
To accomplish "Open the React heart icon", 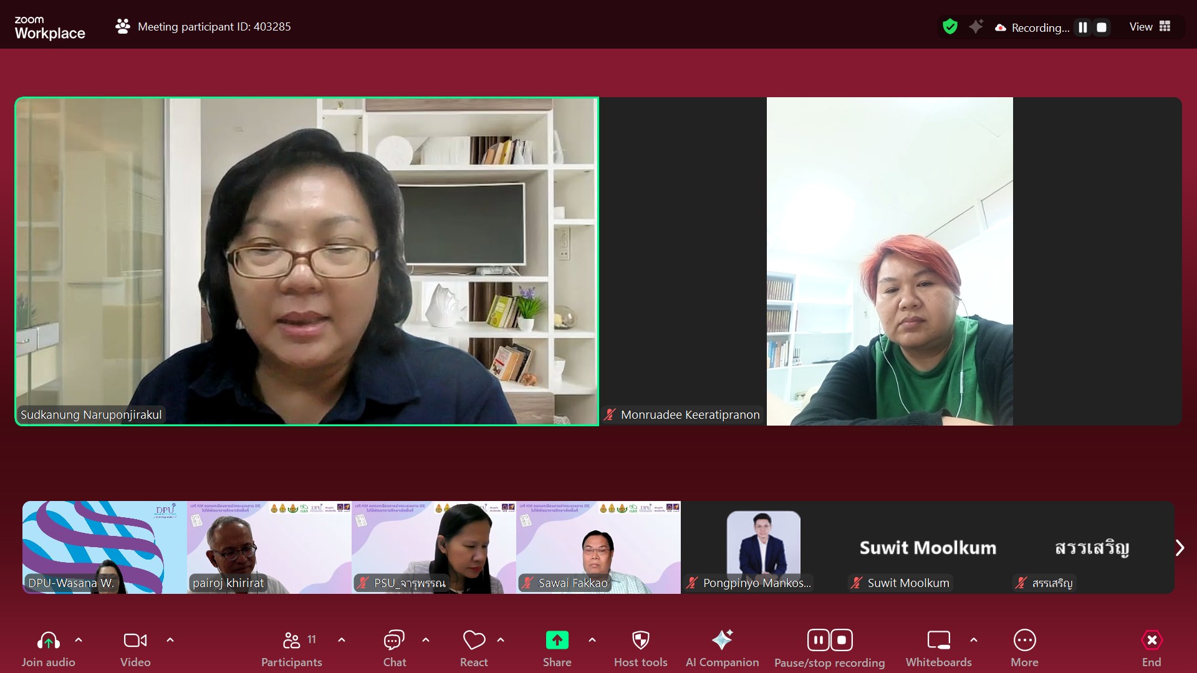I will coord(474,641).
